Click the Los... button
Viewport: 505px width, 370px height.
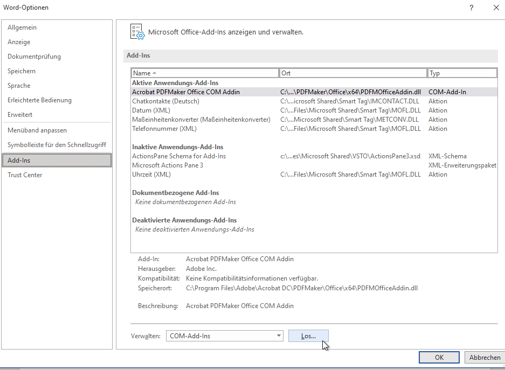pyautogui.click(x=308, y=336)
